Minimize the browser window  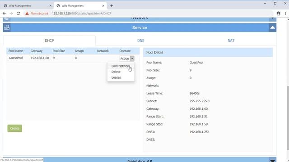265,3
